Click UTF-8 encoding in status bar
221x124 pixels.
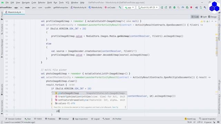(200, 122)
